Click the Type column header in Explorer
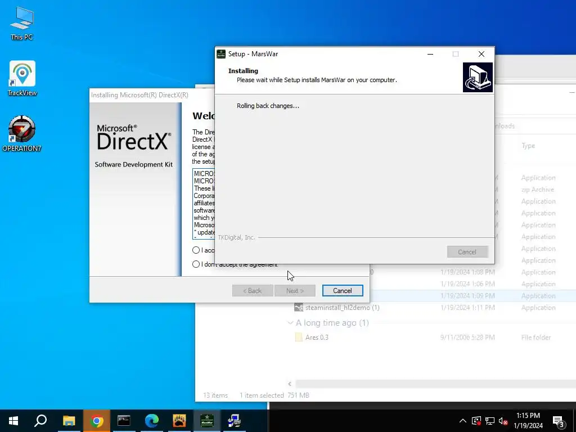 (x=528, y=146)
